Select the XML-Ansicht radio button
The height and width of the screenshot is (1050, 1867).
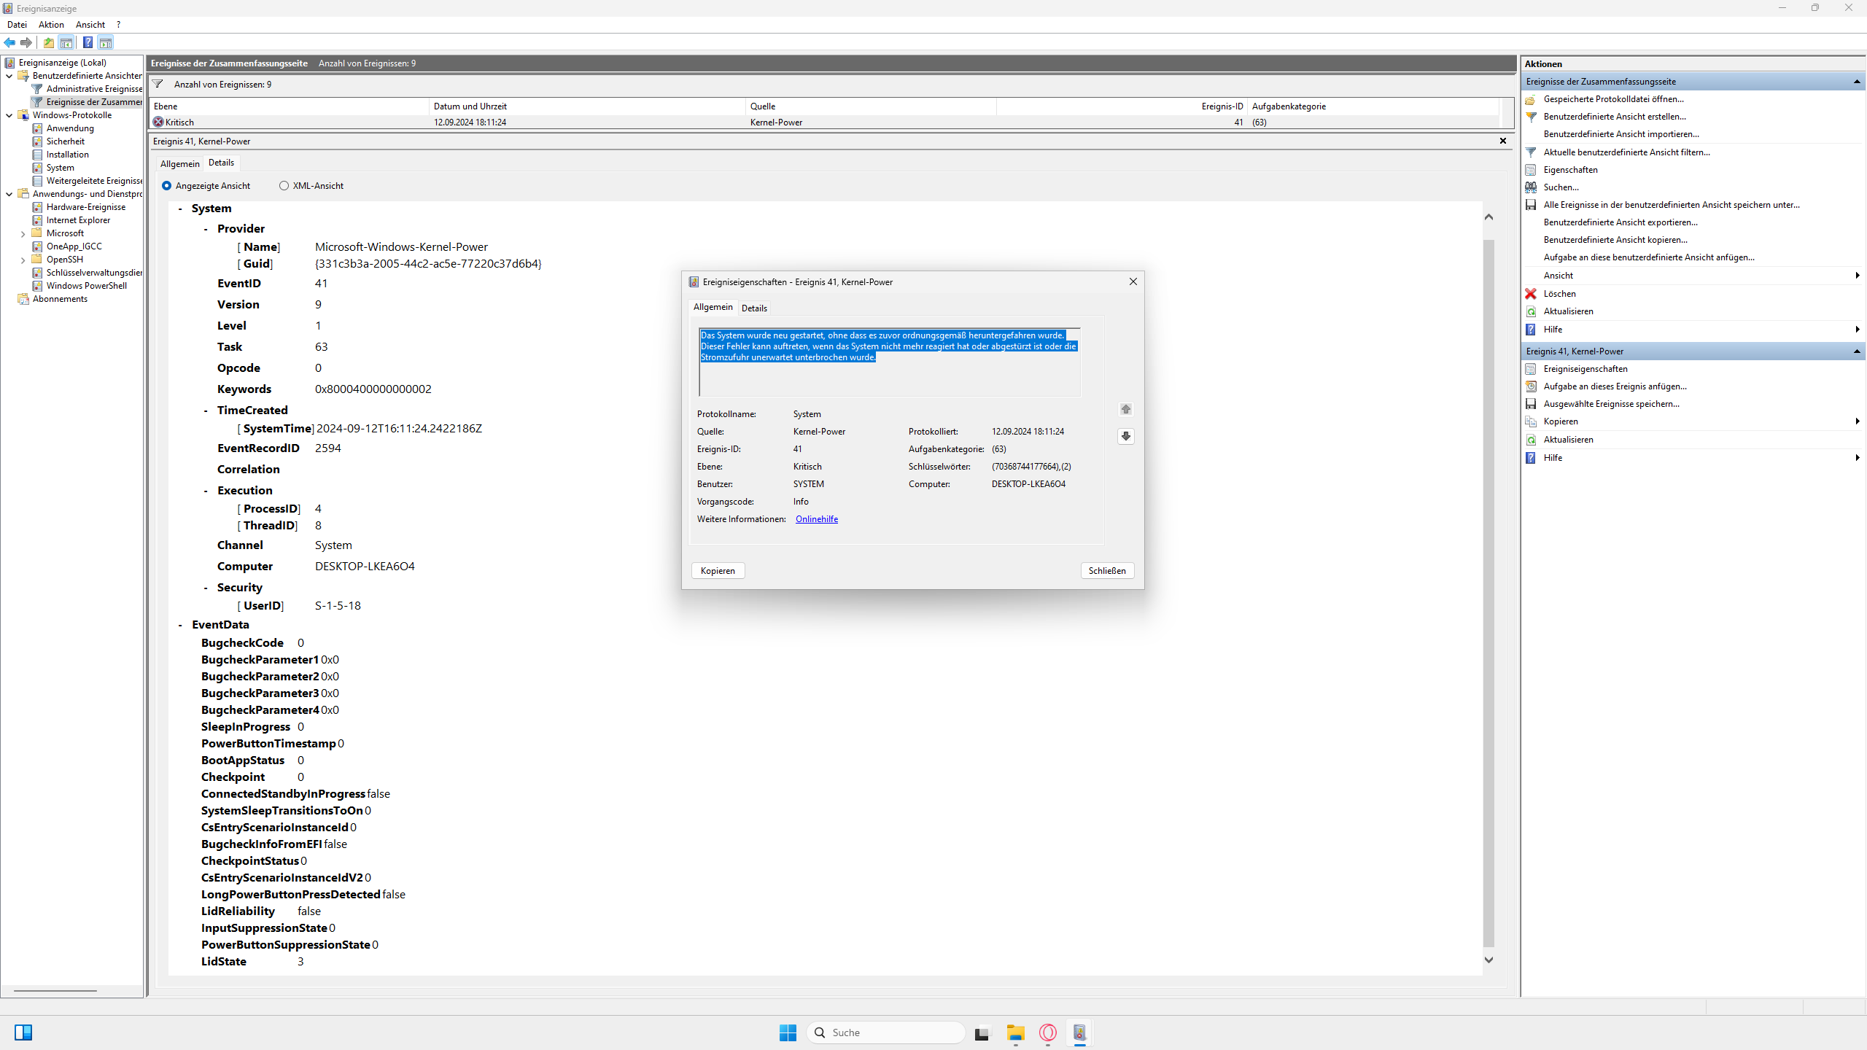tap(284, 185)
